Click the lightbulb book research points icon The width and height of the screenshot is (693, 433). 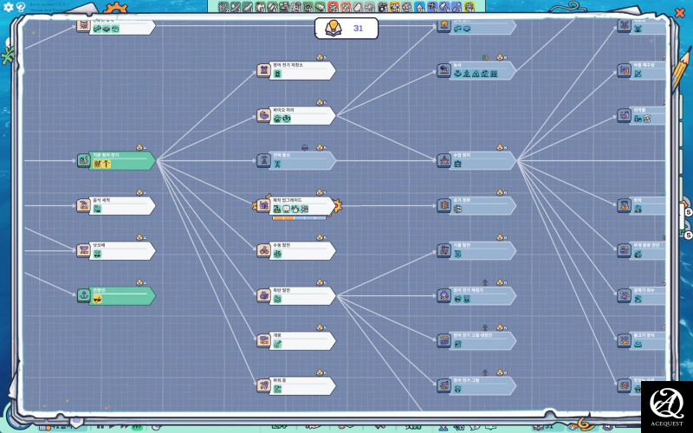[333, 29]
